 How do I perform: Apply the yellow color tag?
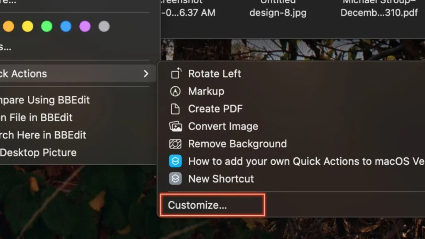tap(27, 27)
